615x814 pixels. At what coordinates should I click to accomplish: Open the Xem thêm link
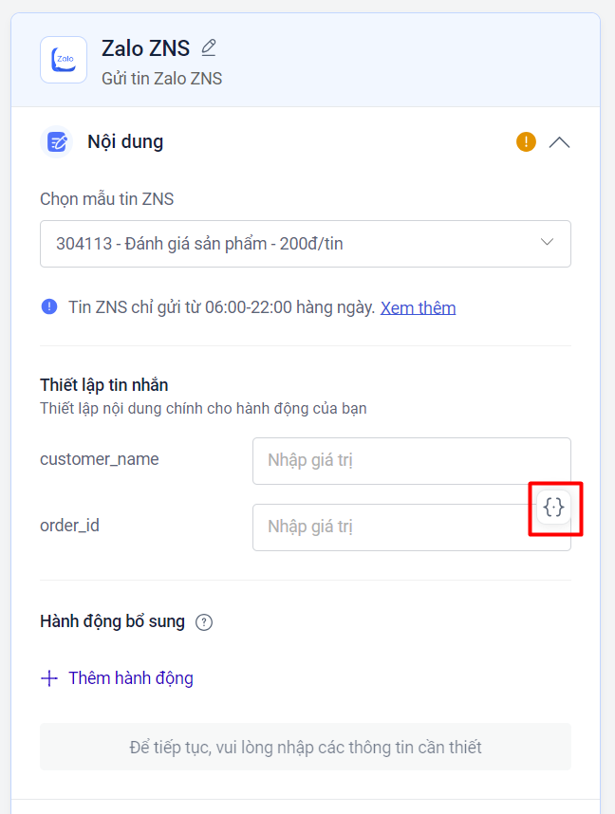418,307
